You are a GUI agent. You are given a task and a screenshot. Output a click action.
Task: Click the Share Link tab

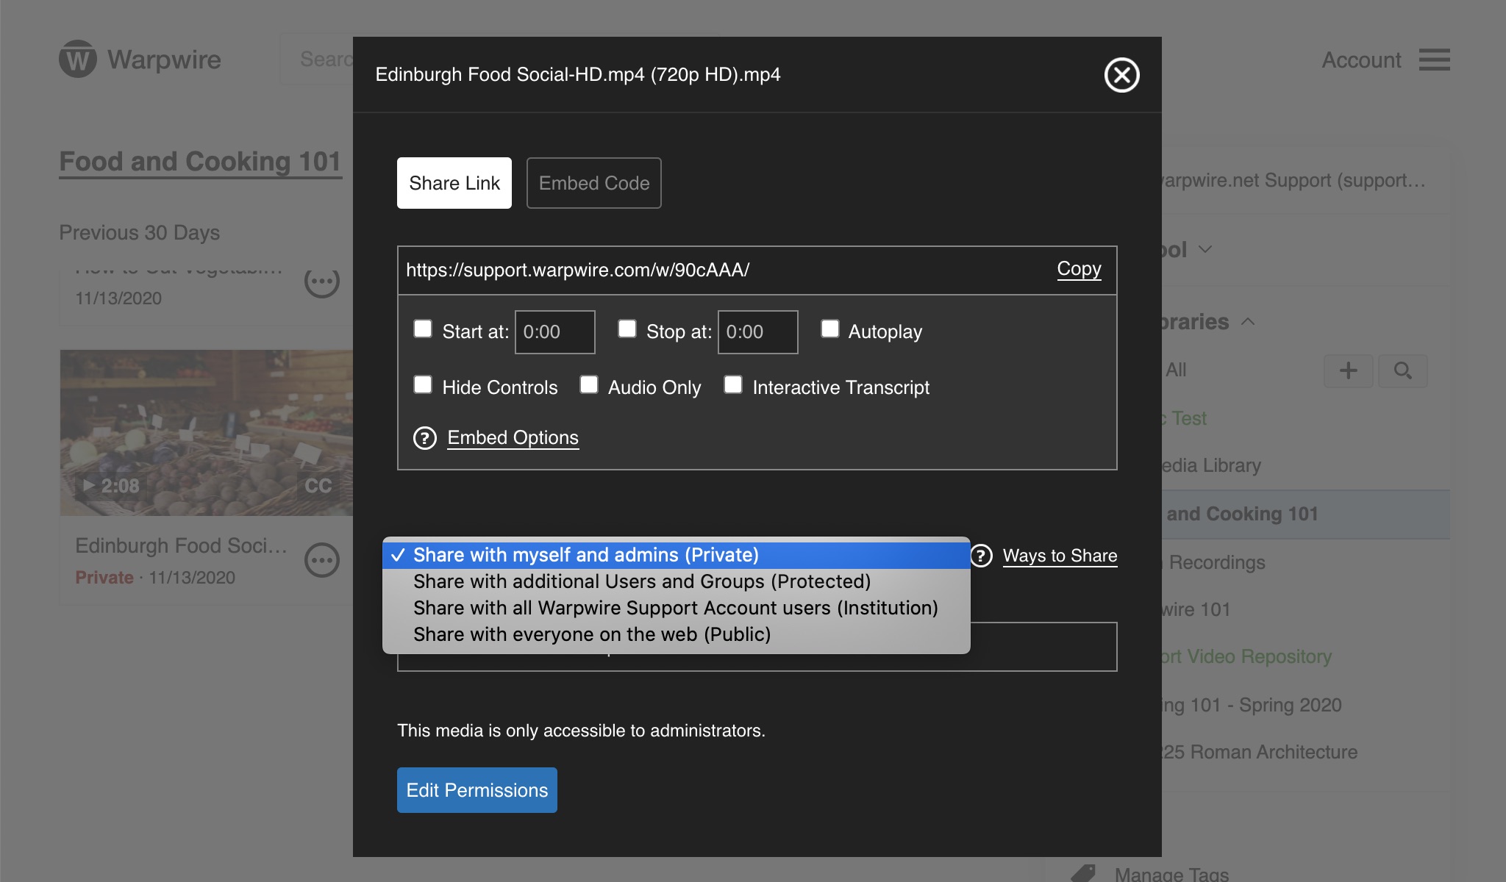(454, 182)
